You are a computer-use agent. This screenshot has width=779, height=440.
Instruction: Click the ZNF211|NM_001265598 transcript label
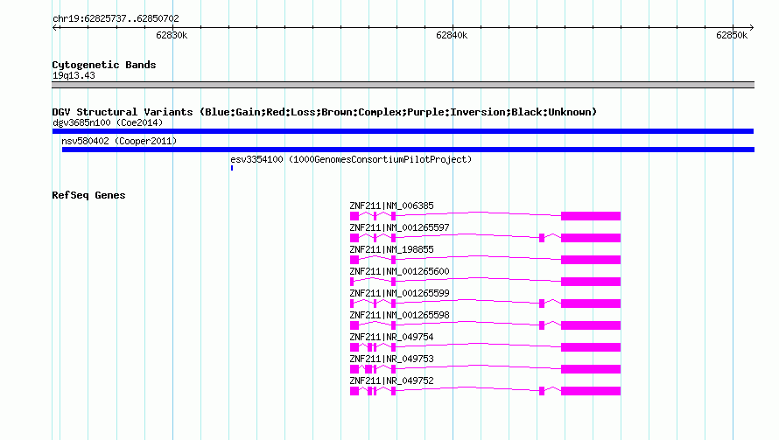[399, 315]
